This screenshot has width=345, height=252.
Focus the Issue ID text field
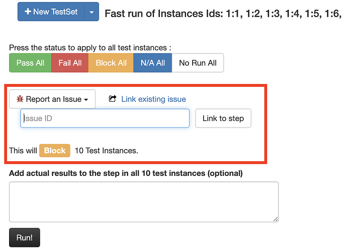(x=105, y=118)
